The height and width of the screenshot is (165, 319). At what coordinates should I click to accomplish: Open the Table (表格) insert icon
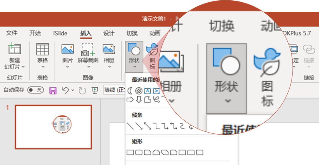click(x=42, y=49)
